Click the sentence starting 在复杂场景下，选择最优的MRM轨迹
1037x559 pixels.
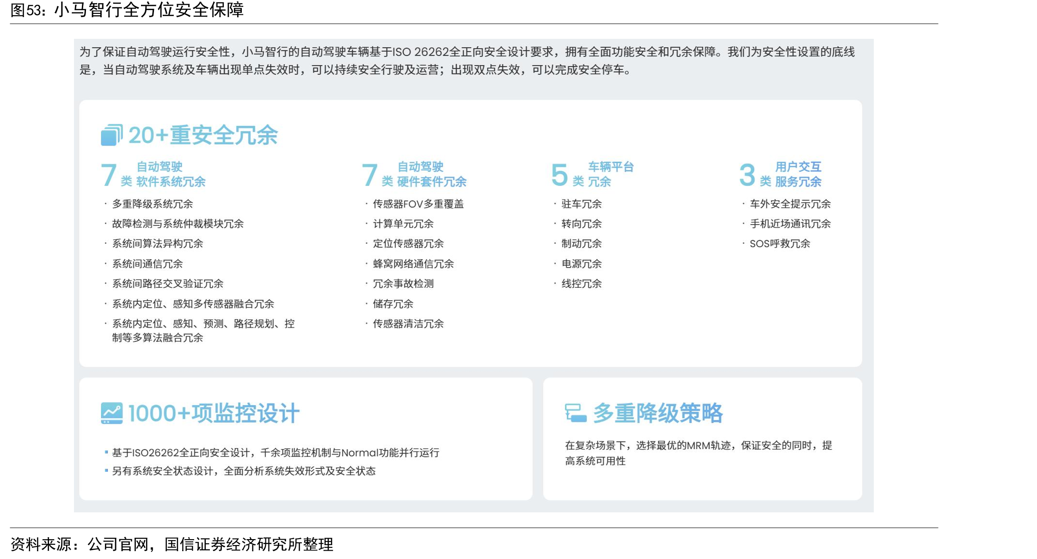coord(699,453)
